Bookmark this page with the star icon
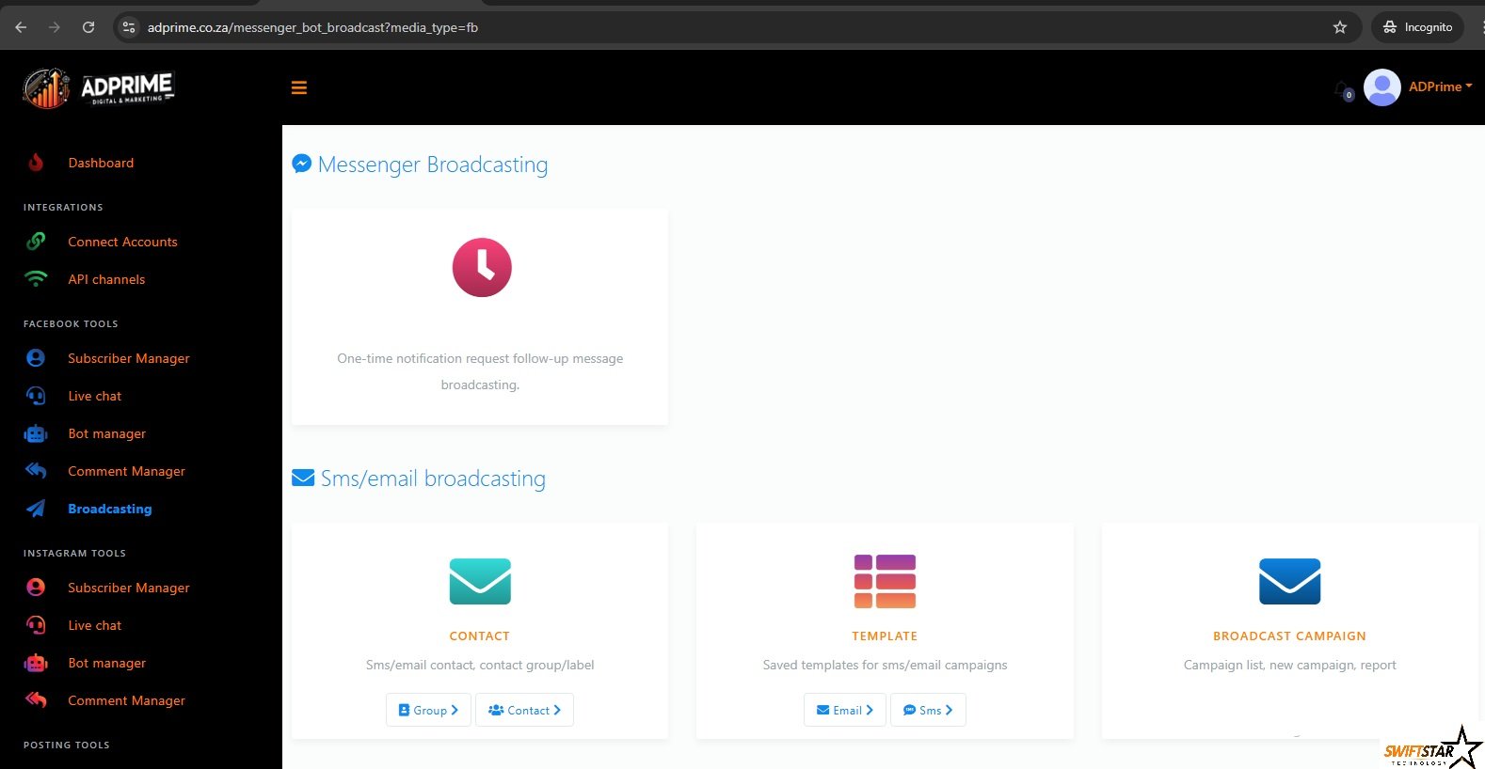The width and height of the screenshot is (1485, 769). (x=1340, y=27)
